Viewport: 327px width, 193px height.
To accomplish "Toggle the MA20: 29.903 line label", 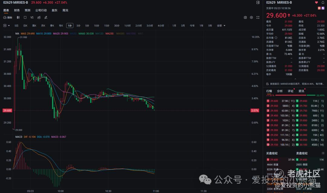I will coord(61,34).
